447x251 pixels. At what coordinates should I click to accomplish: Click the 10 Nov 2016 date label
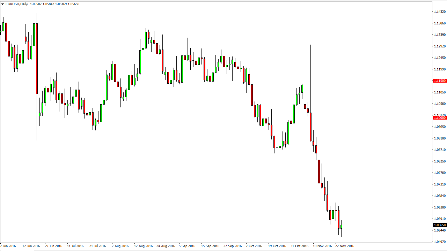click(322, 246)
